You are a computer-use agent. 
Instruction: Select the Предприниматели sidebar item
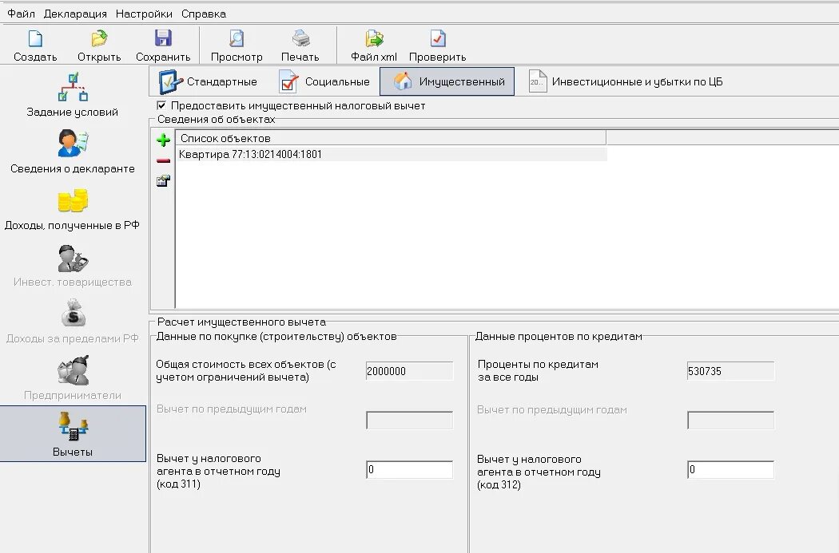click(x=72, y=379)
